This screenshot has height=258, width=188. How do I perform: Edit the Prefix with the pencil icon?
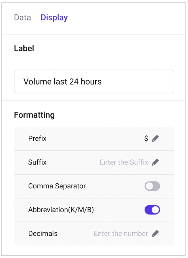pyautogui.click(x=155, y=138)
